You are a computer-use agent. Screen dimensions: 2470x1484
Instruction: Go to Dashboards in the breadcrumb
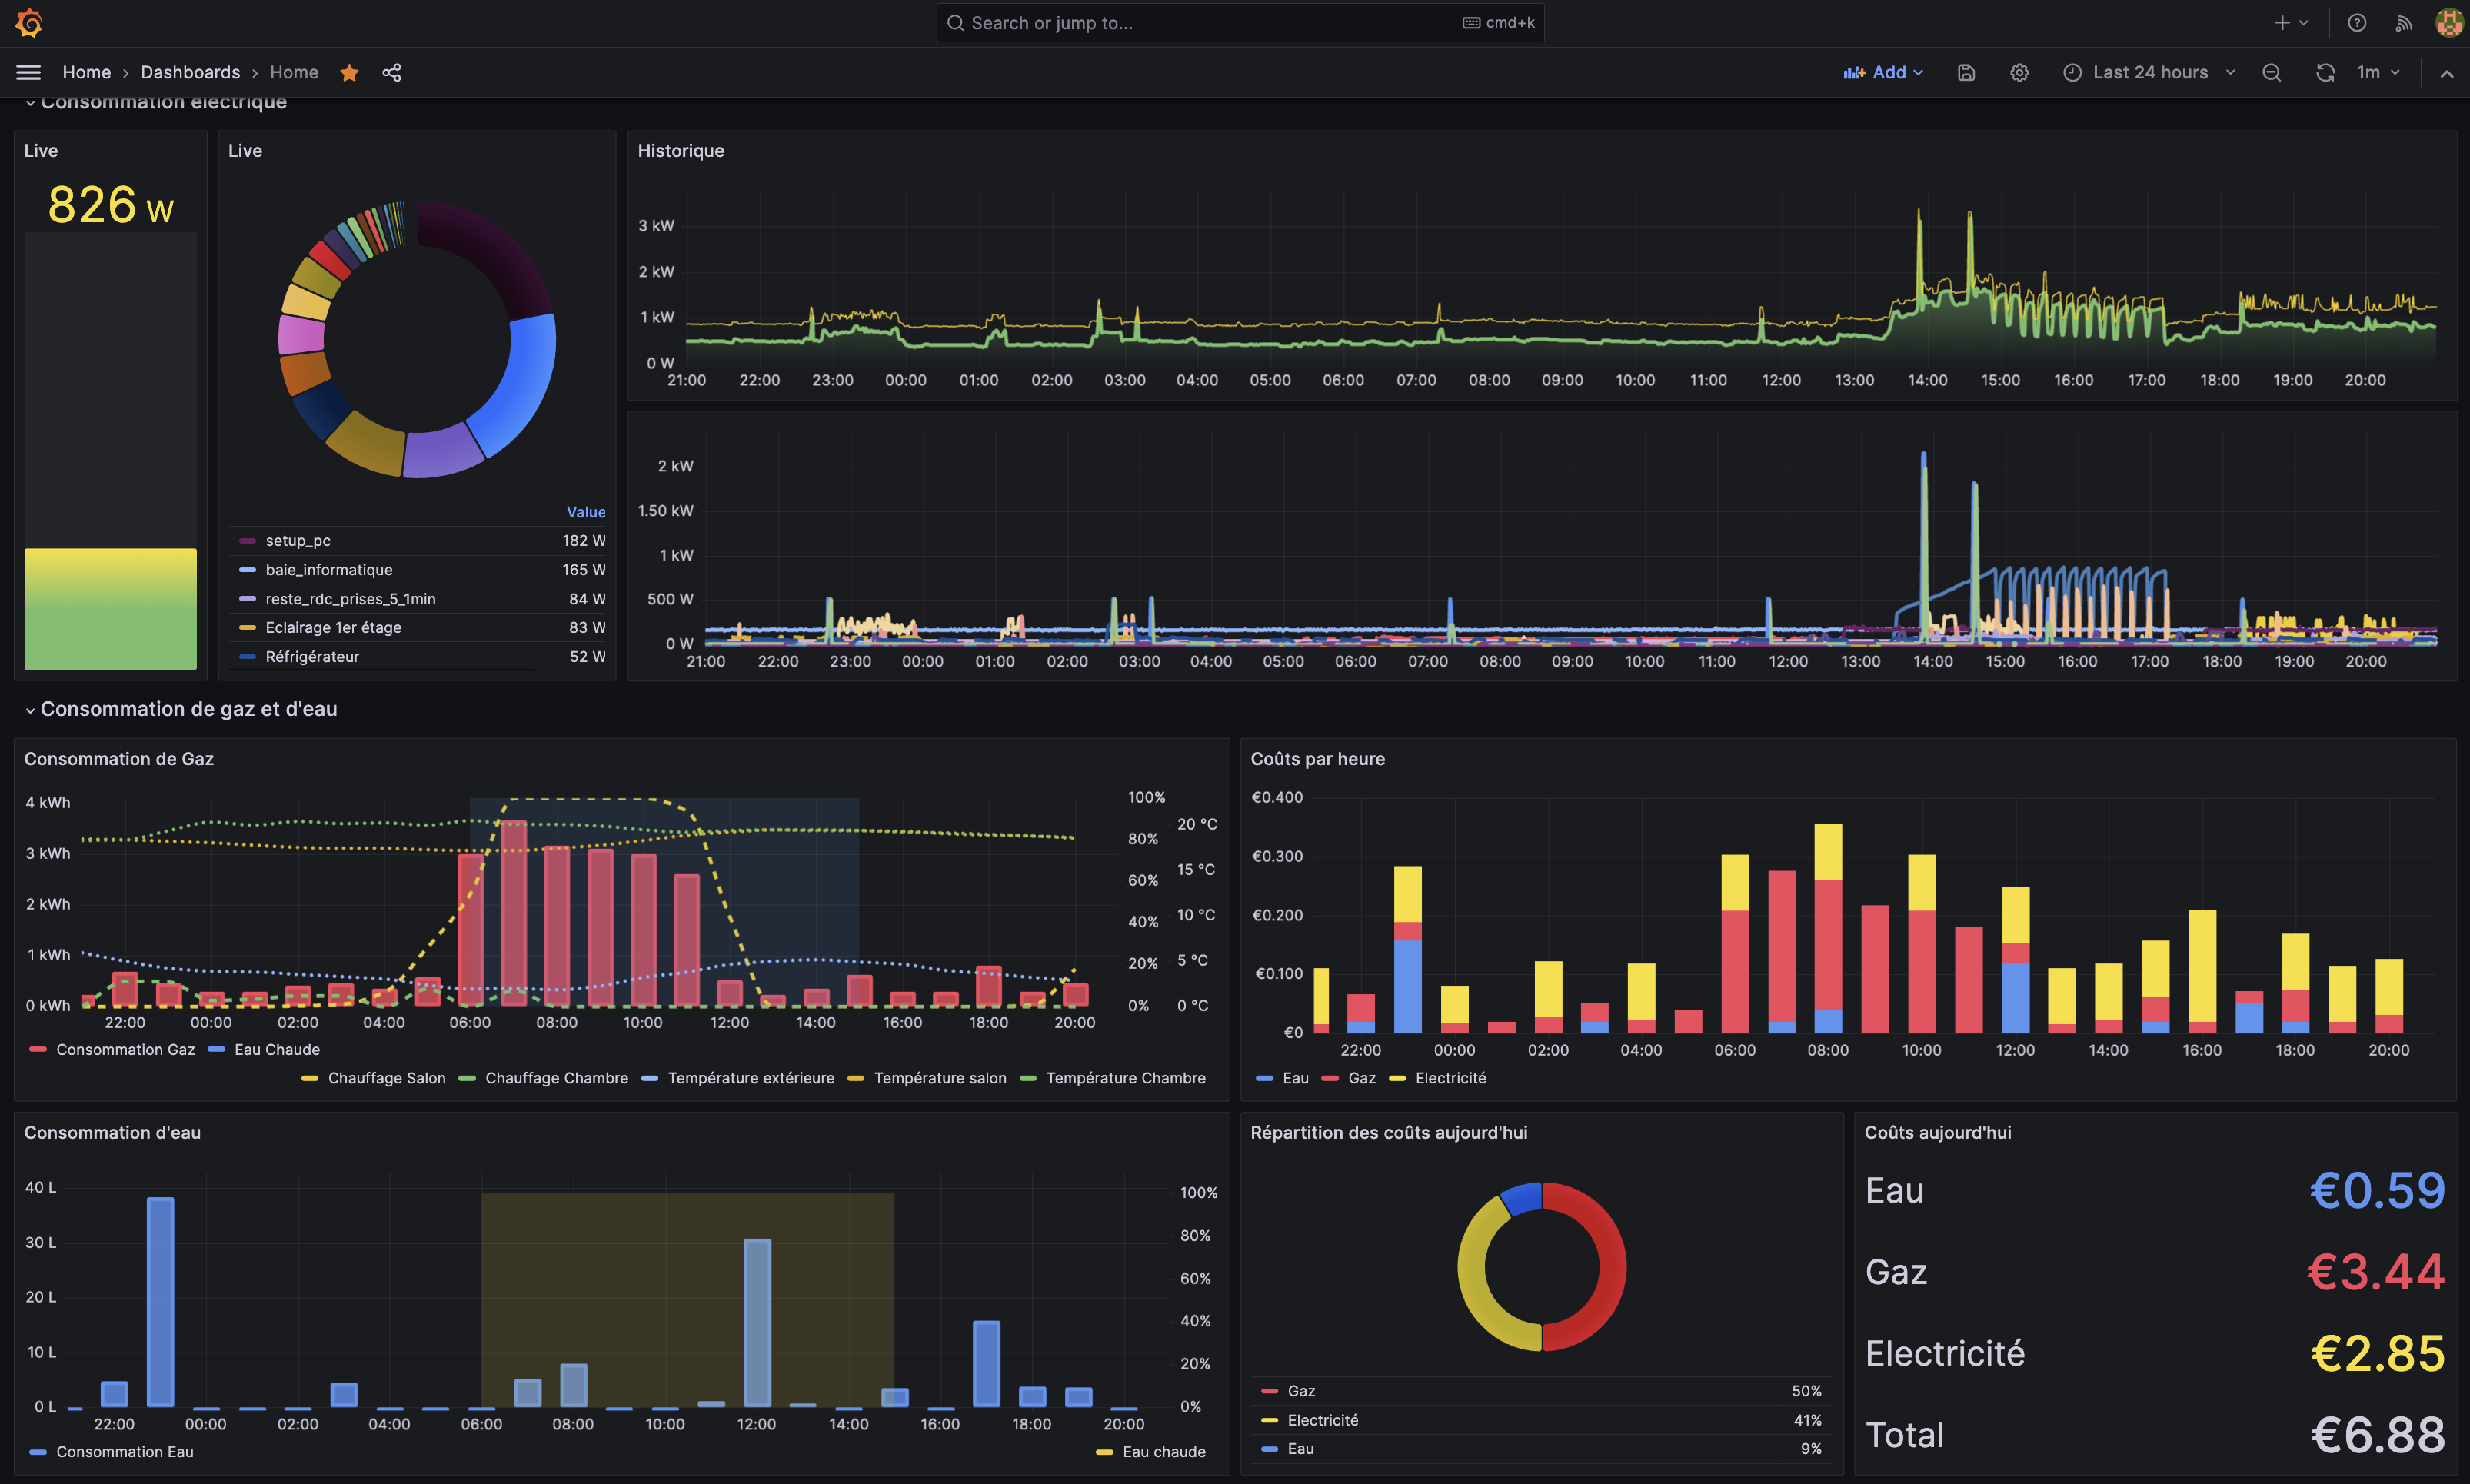190,72
